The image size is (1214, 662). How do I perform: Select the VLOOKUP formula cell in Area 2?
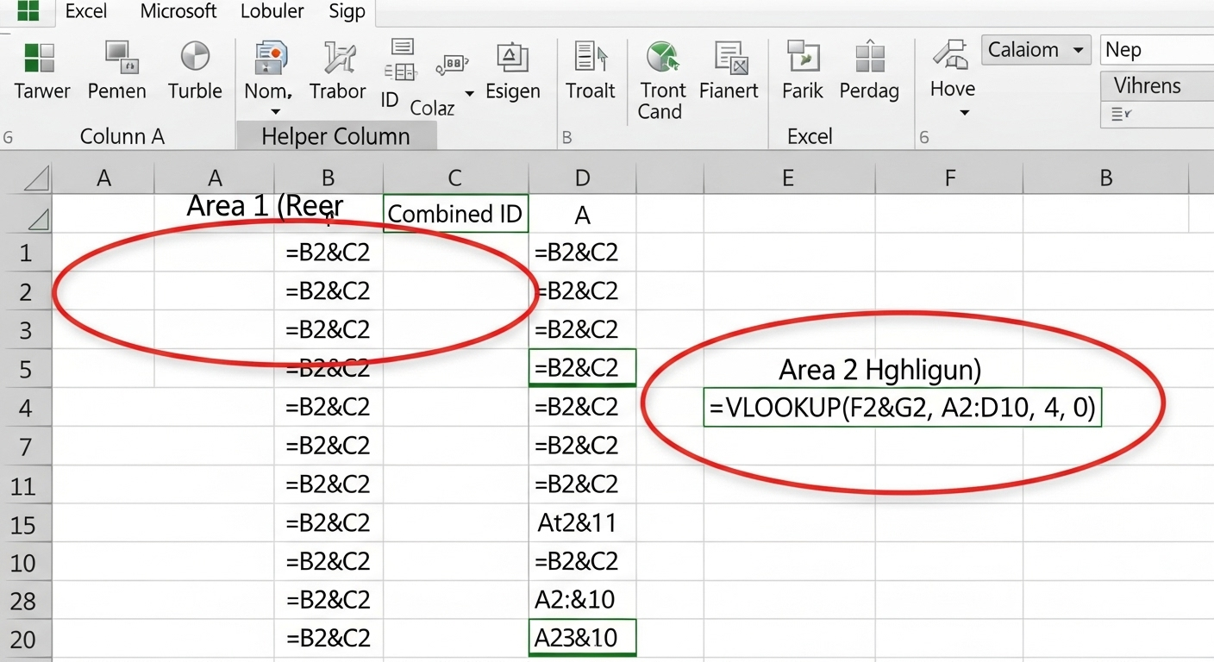(x=902, y=406)
